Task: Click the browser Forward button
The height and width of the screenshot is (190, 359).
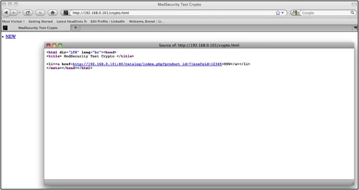Action: tap(15, 13)
